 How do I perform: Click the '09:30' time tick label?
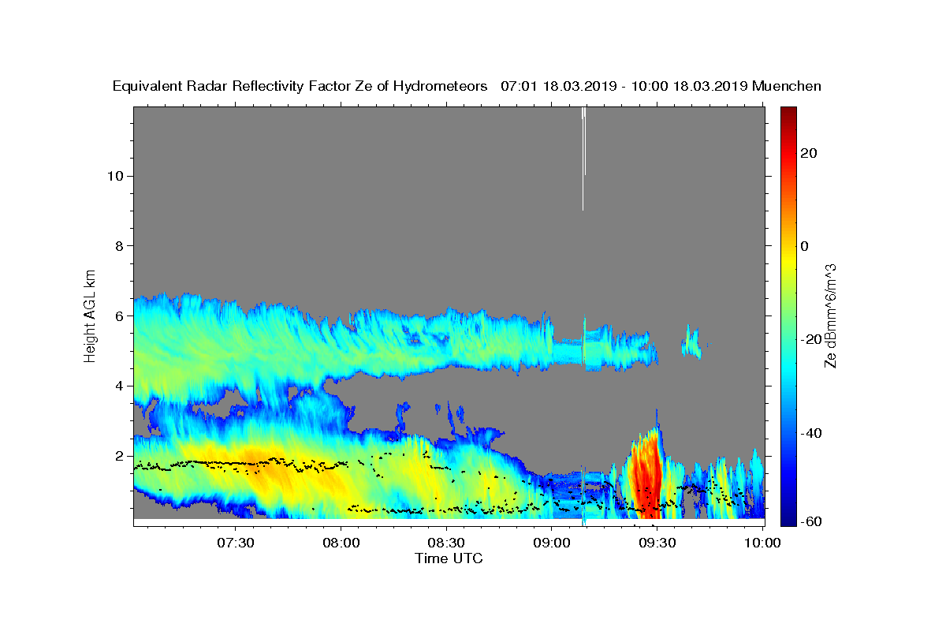tap(657, 543)
